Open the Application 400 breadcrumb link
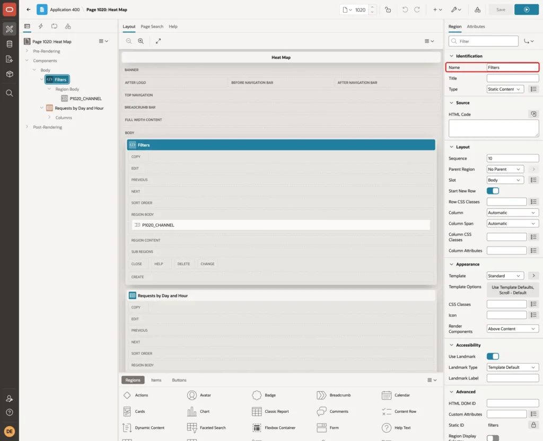 [x=65, y=10]
